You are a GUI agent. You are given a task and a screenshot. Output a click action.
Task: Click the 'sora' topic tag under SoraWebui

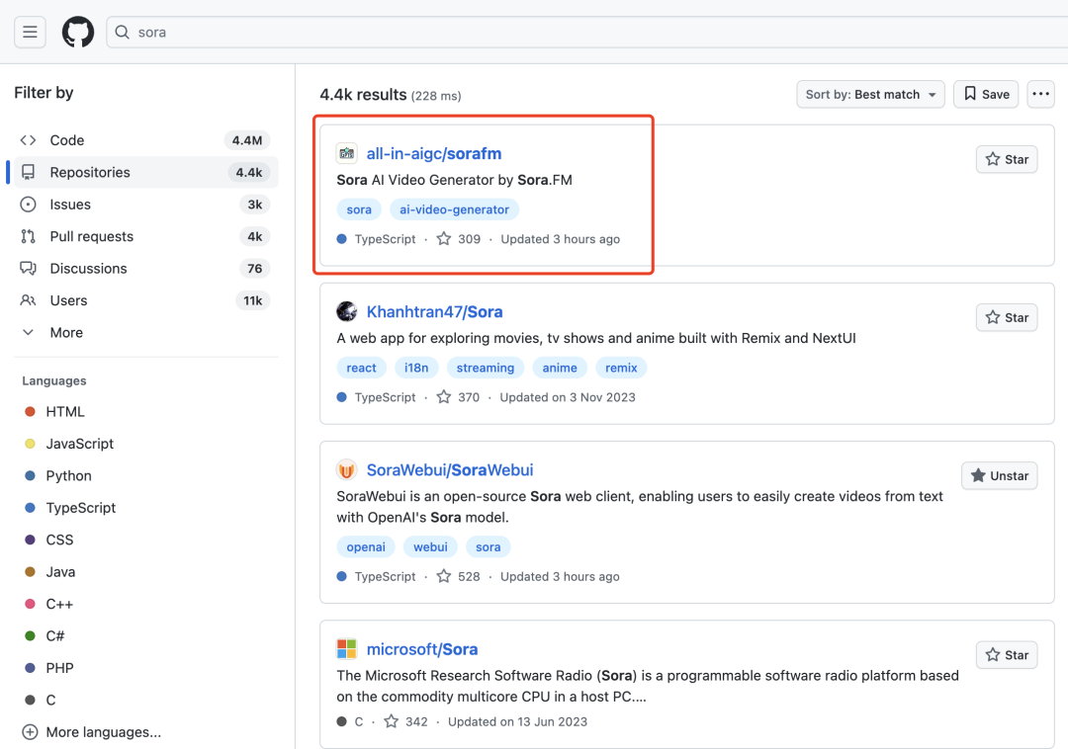pos(488,546)
